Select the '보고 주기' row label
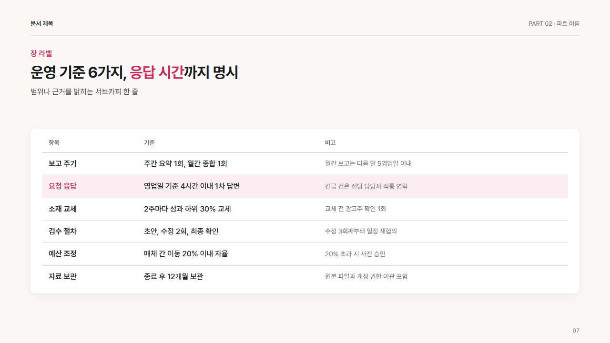 tap(62, 163)
